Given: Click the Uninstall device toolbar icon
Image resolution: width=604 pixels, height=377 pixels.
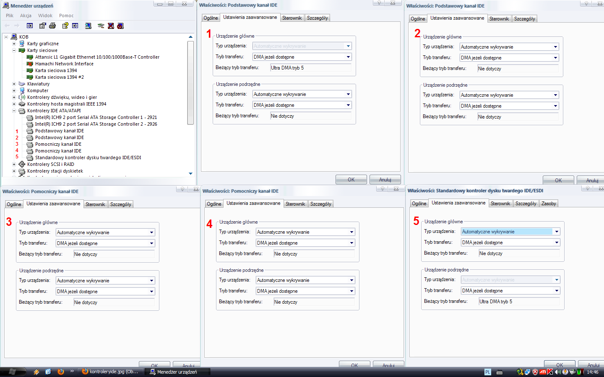Looking at the screenshot, I should 111,26.
